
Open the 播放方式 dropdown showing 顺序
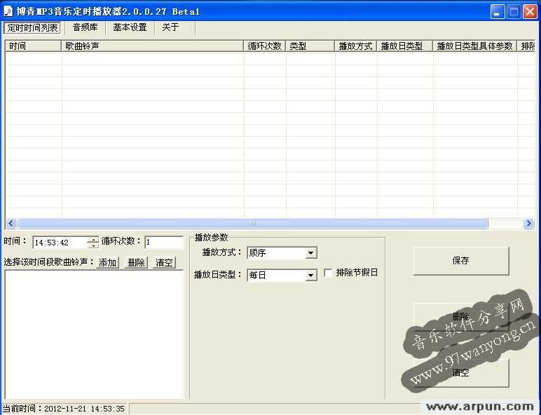282,253
